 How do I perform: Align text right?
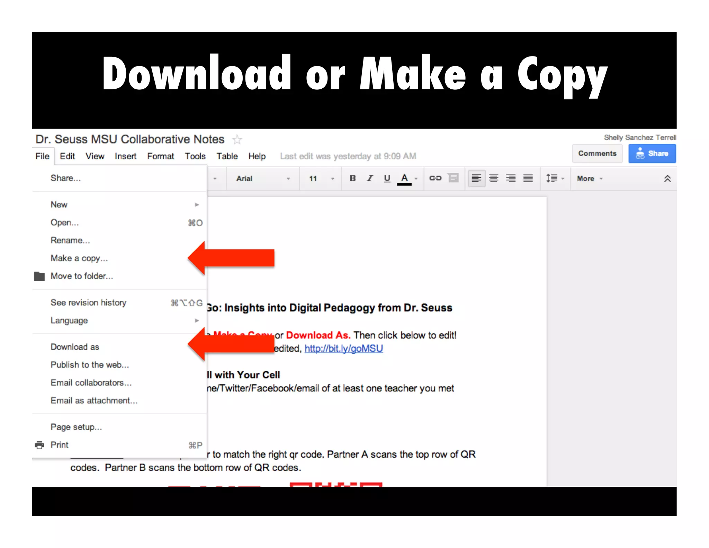(x=511, y=178)
